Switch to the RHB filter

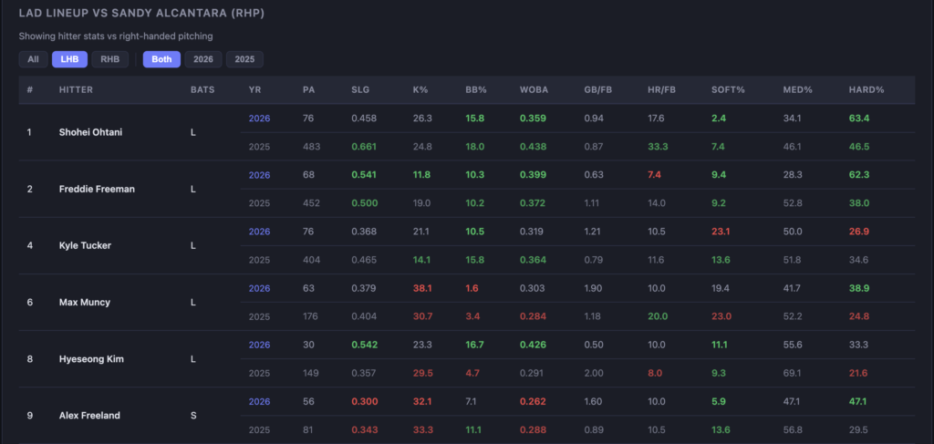pyautogui.click(x=109, y=59)
